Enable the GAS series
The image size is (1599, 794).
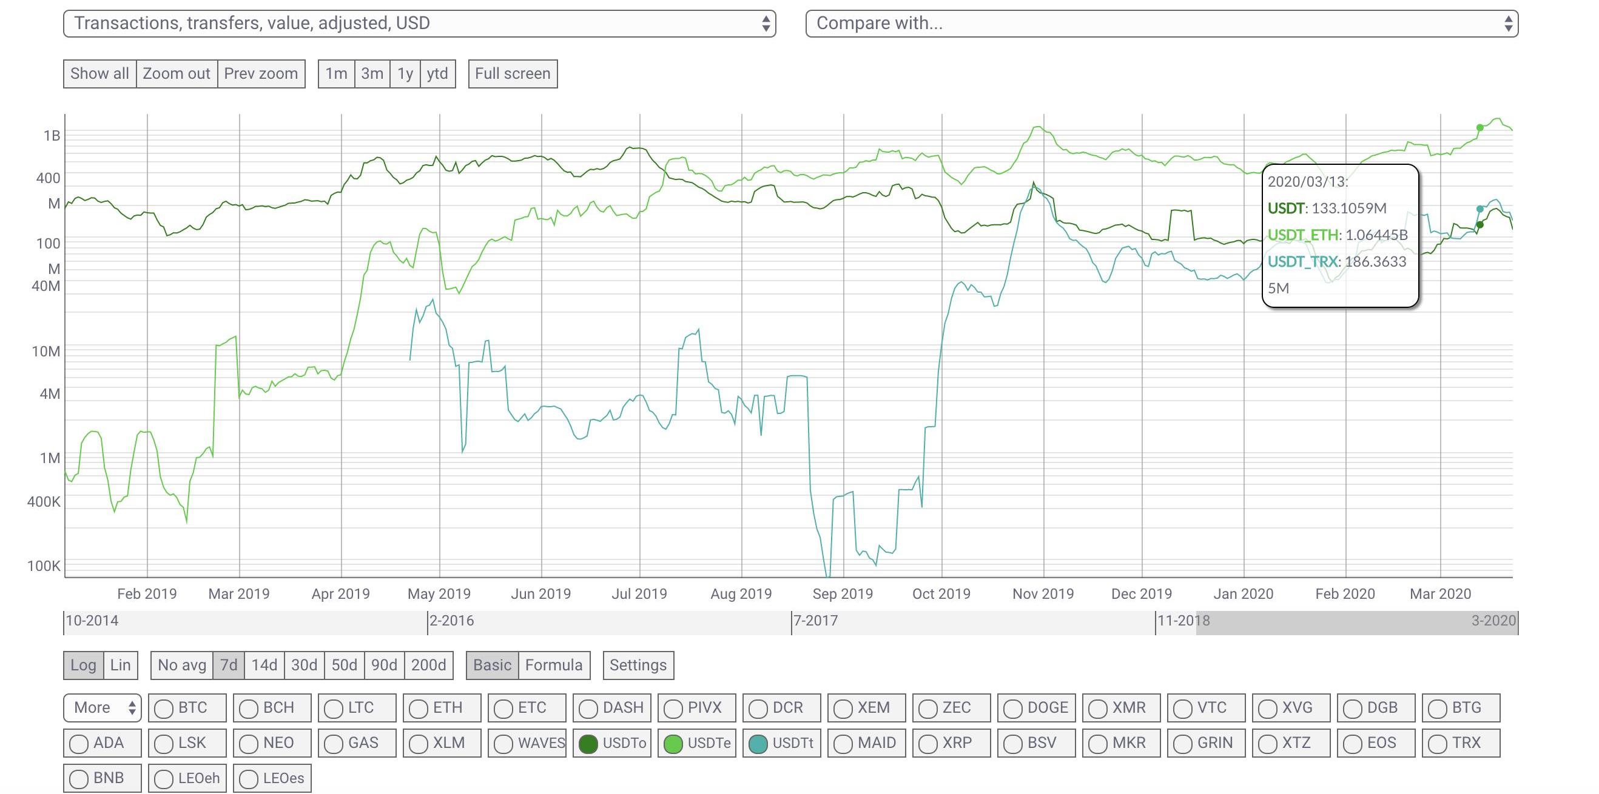[x=357, y=743]
